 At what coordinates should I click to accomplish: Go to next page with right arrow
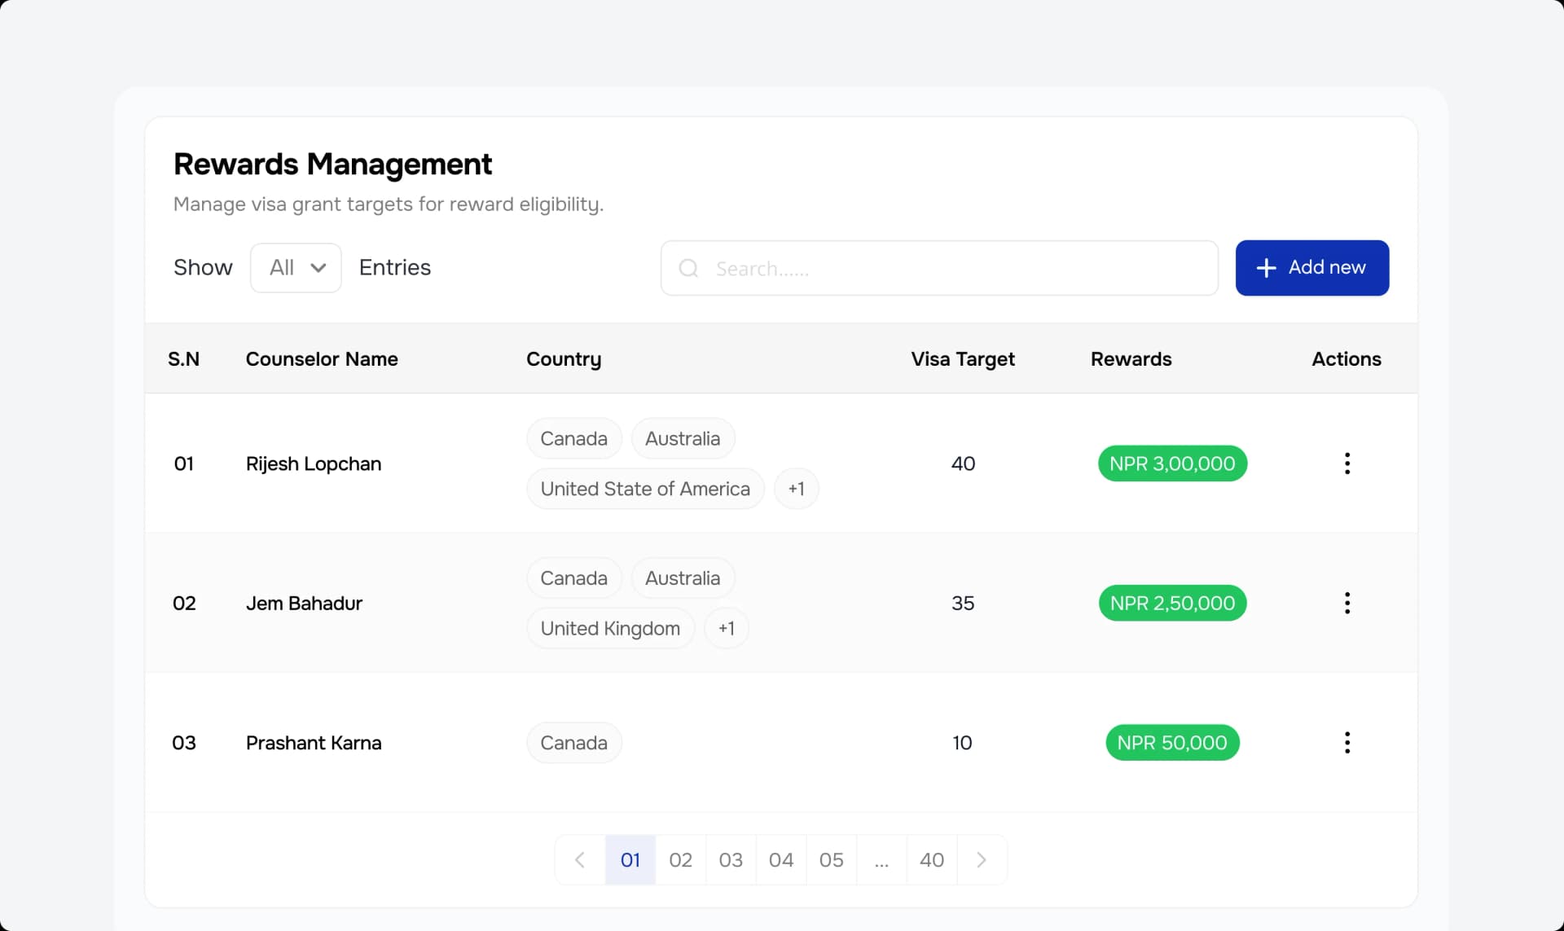point(982,859)
